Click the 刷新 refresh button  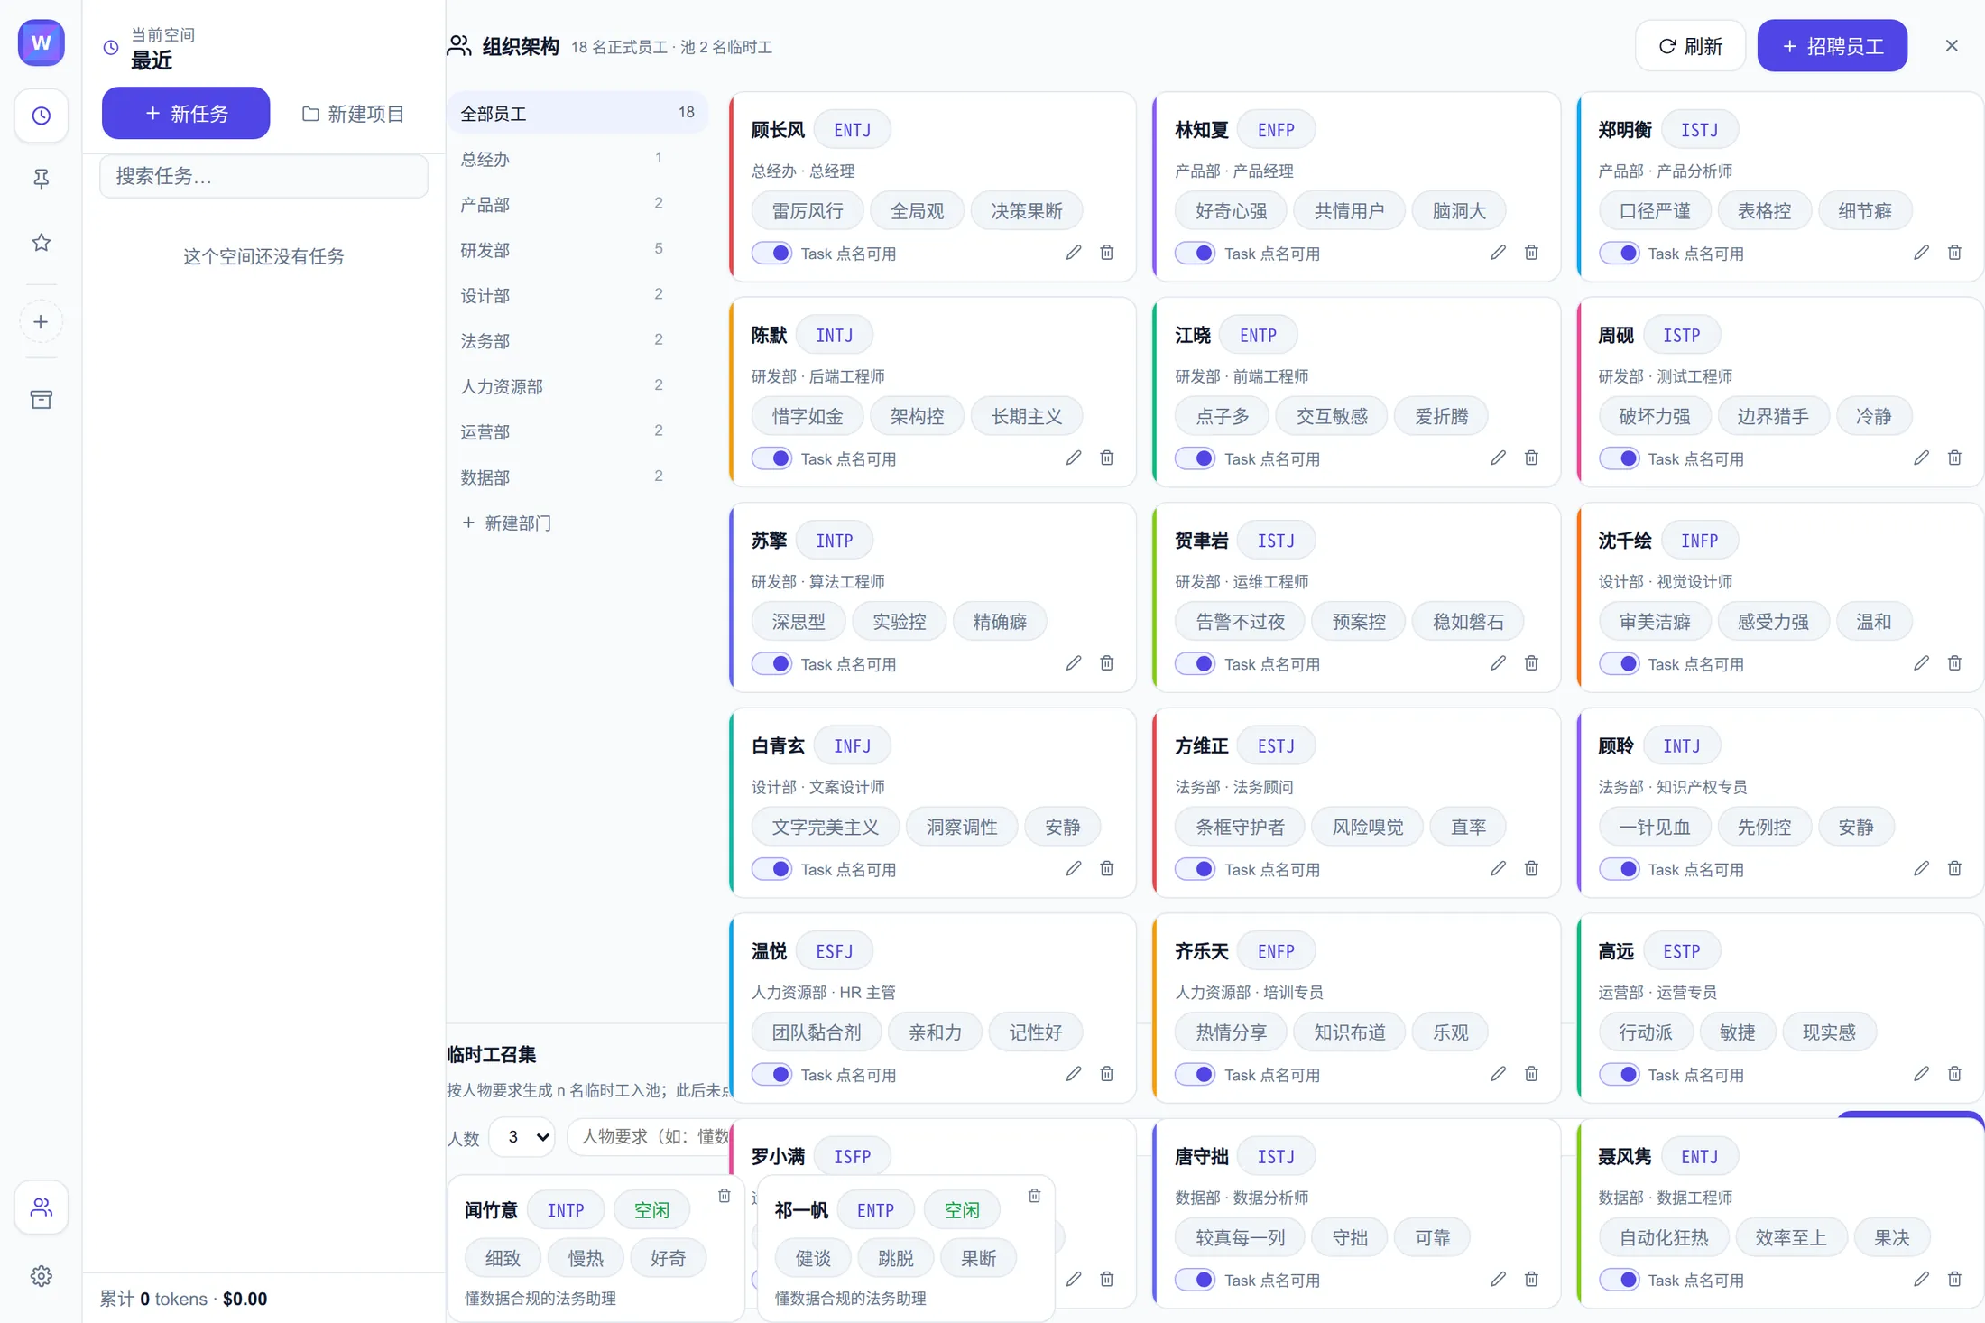point(1690,45)
